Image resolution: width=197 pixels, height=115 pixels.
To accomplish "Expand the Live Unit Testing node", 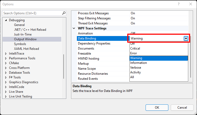I will click(x=6, y=96).
